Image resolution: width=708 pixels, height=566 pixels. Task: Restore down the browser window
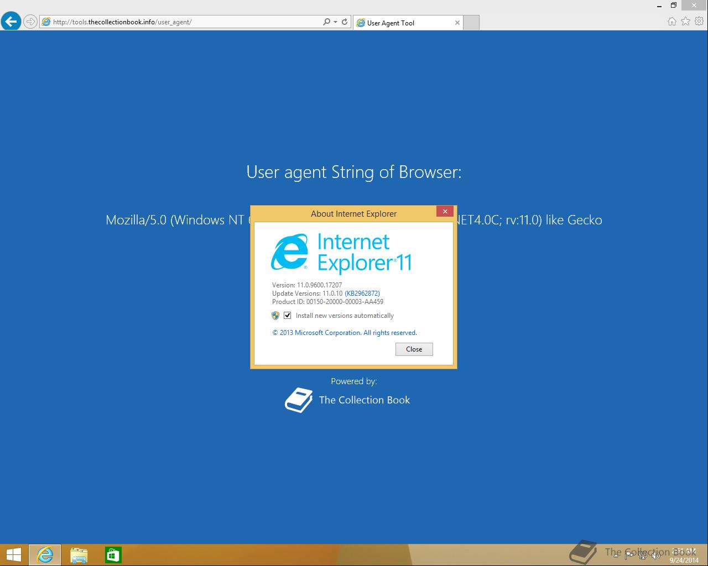(674, 5)
